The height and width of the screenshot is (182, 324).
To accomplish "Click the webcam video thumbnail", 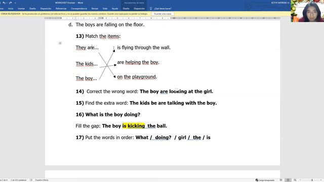I will [307, 11].
